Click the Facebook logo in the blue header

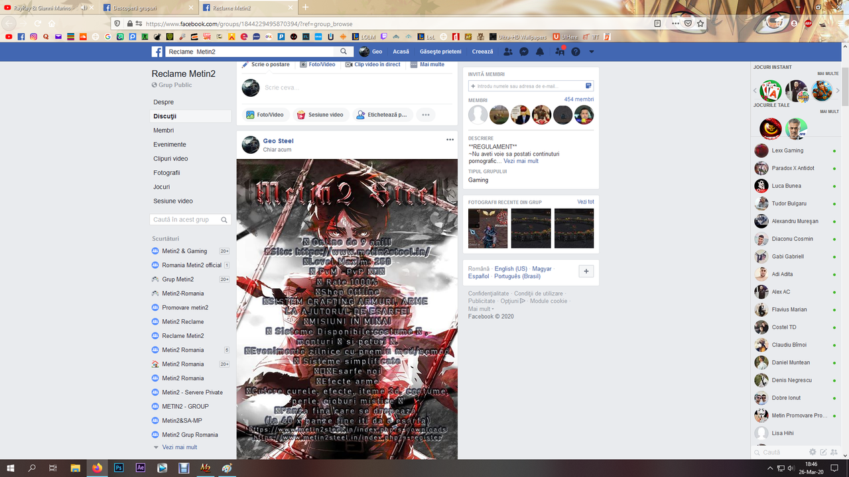[x=157, y=52]
